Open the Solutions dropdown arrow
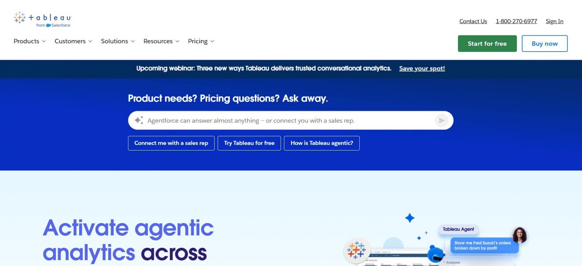This screenshot has width=582, height=266. coord(133,41)
